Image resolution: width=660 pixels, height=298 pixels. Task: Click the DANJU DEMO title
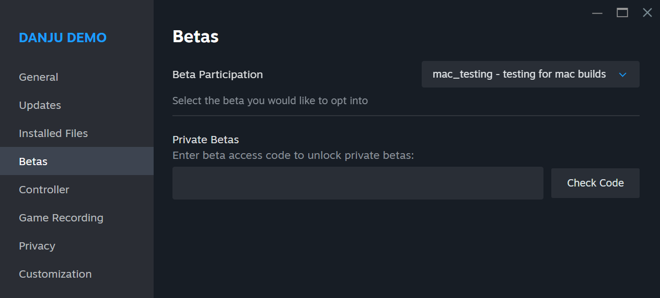(x=63, y=38)
